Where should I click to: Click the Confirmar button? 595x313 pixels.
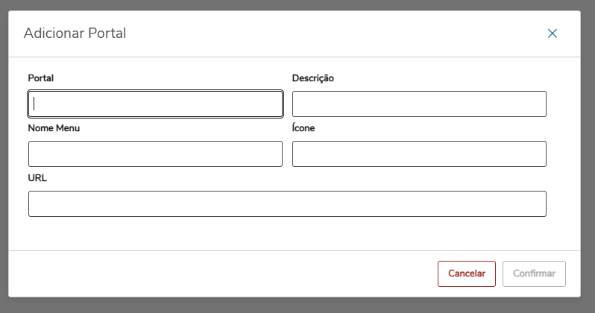[534, 274]
